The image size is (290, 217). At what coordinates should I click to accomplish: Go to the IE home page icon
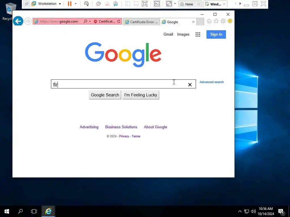click(x=209, y=21)
